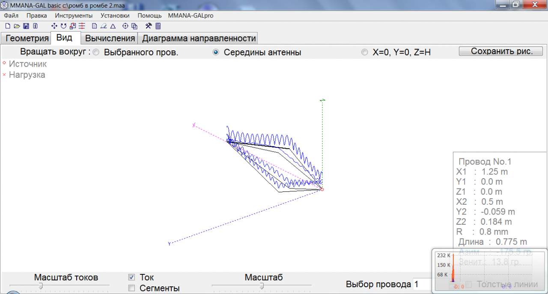Viewport: 548px width, 294px height.
Task: Select the Вид tab
Action: [65, 38]
